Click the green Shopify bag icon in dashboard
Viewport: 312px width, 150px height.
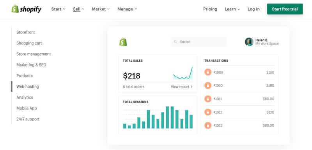point(123,42)
